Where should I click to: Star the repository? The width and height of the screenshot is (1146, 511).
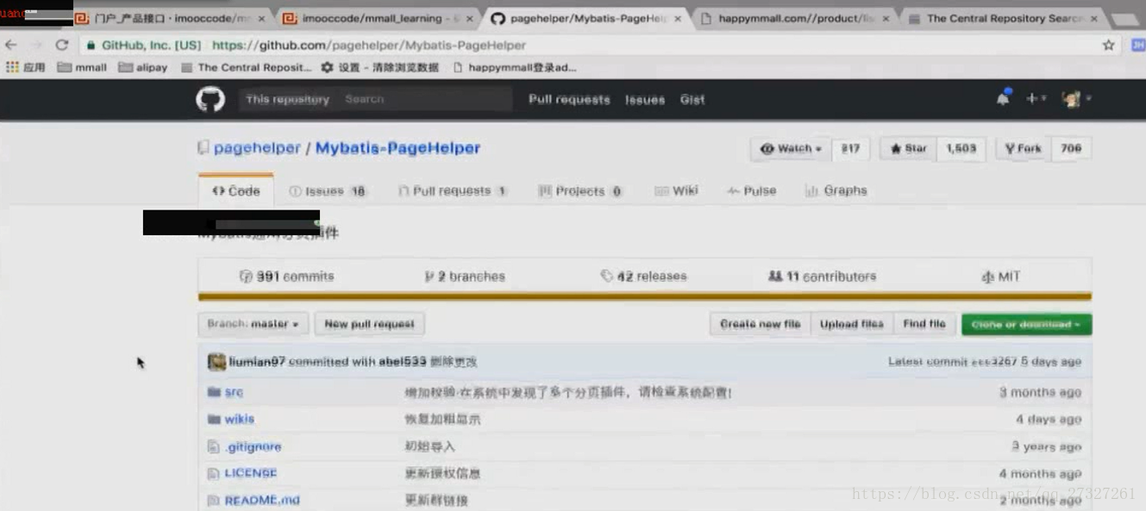click(x=908, y=148)
